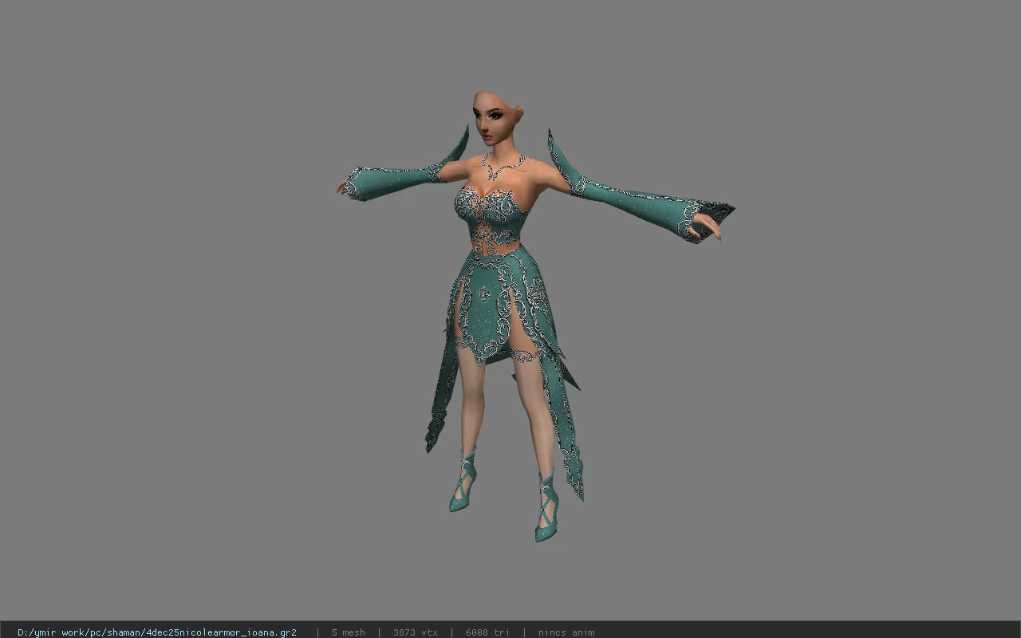Viewport: 1021px width, 638px height.
Task: Click the '5 mesh' status entry
Action: click(x=349, y=632)
